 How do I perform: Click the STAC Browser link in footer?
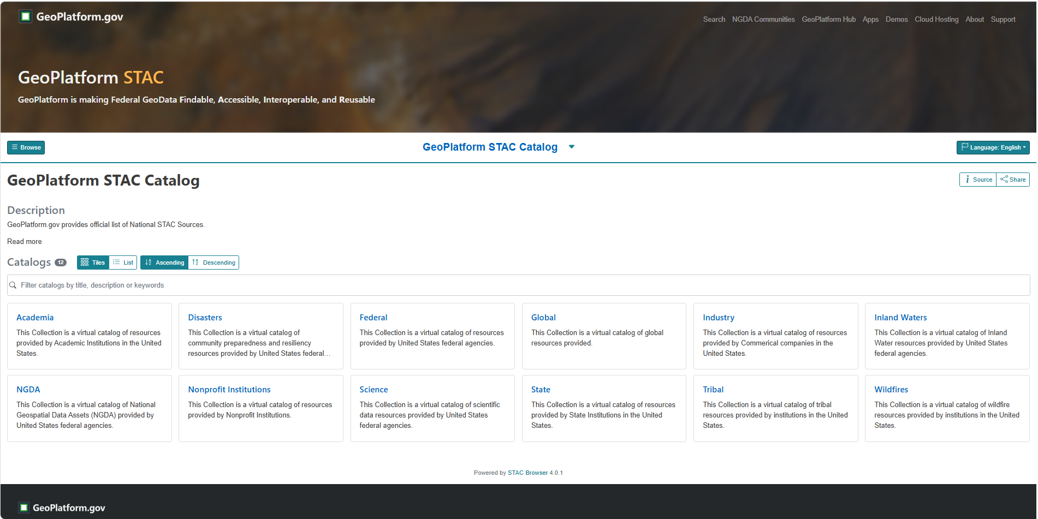(527, 473)
